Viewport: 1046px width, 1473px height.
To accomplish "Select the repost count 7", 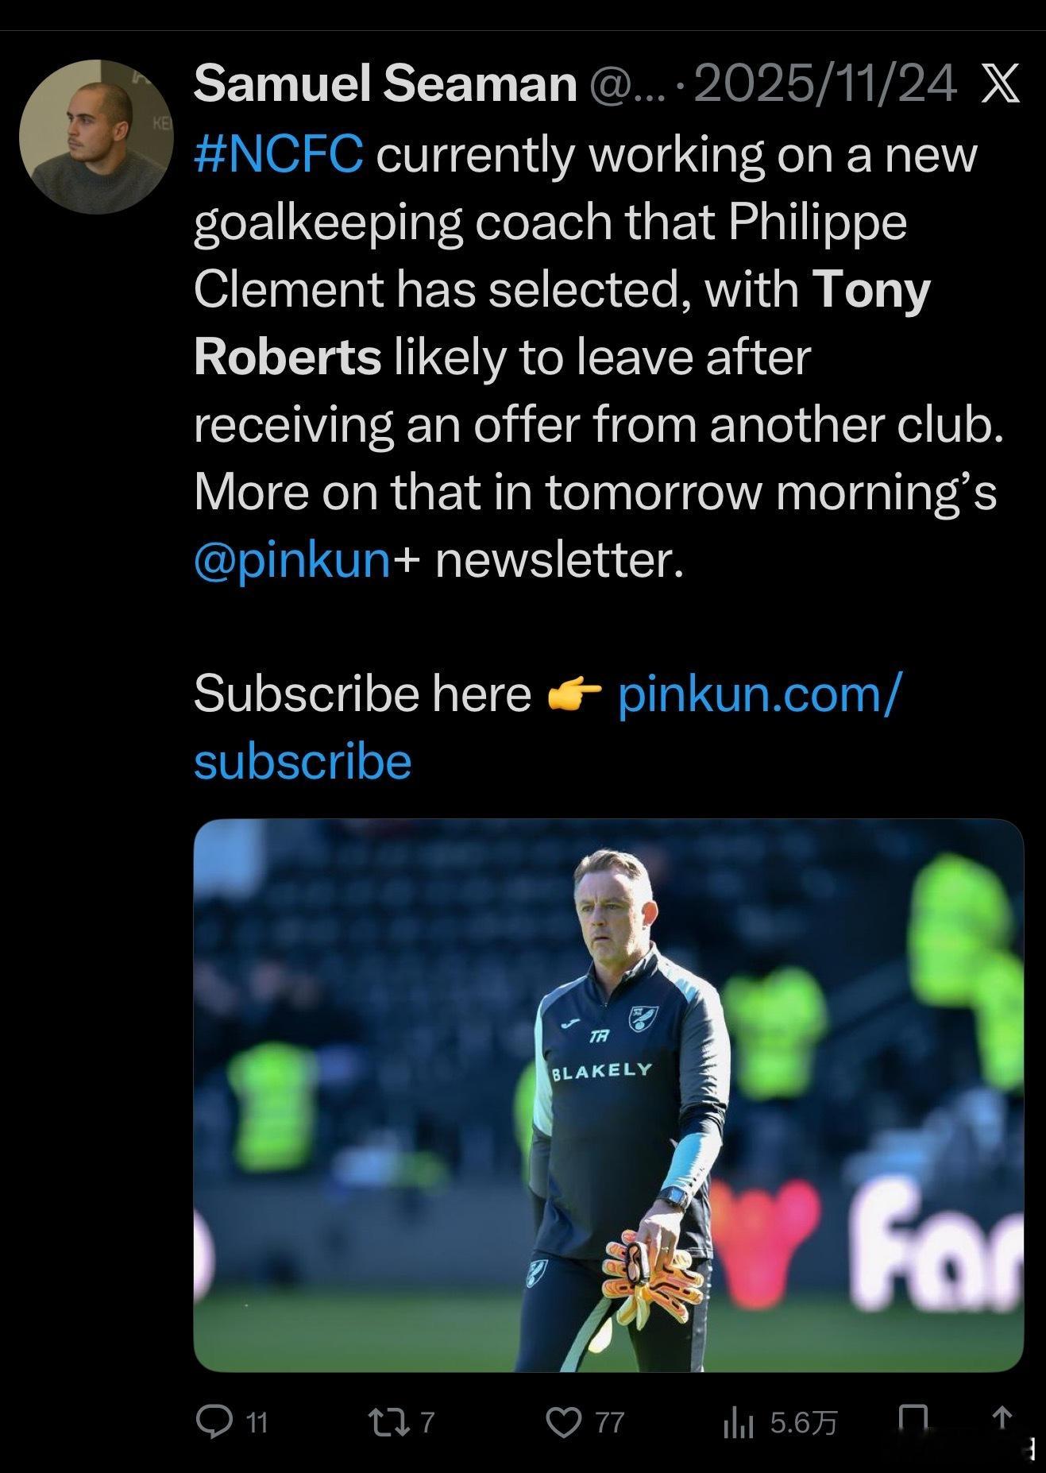I will [x=427, y=1422].
